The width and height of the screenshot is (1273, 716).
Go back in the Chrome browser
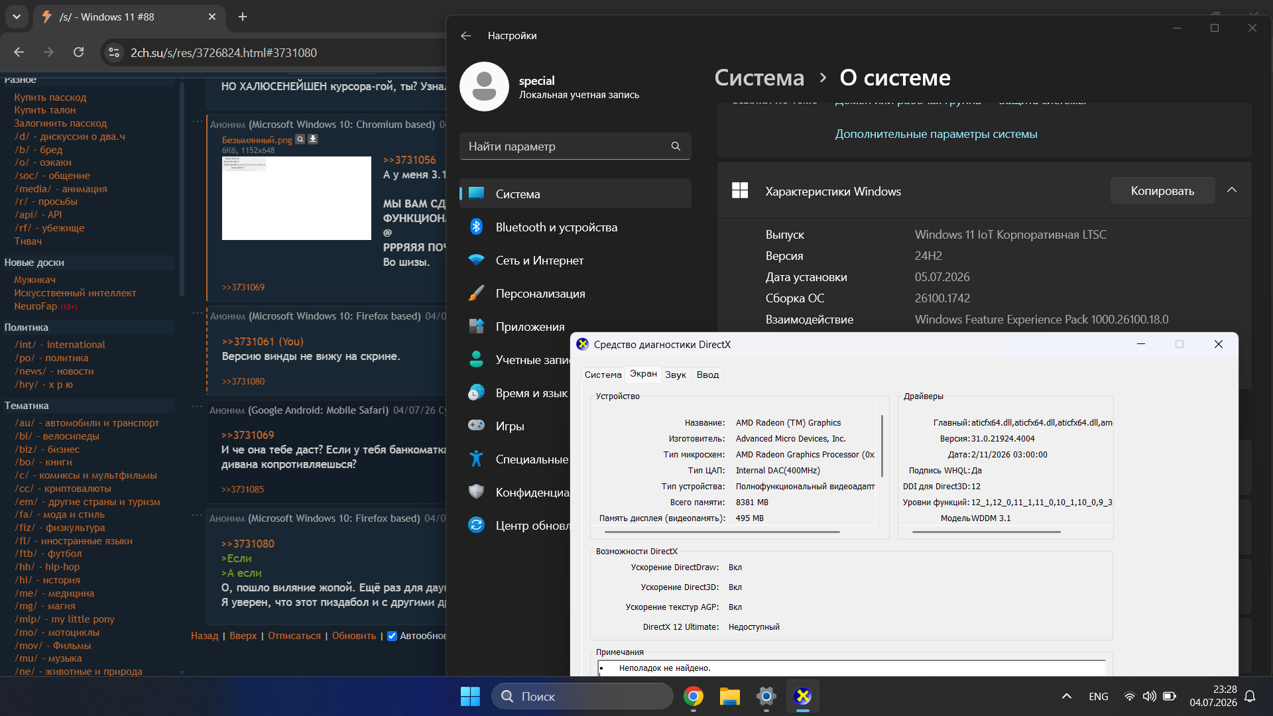pyautogui.click(x=19, y=52)
